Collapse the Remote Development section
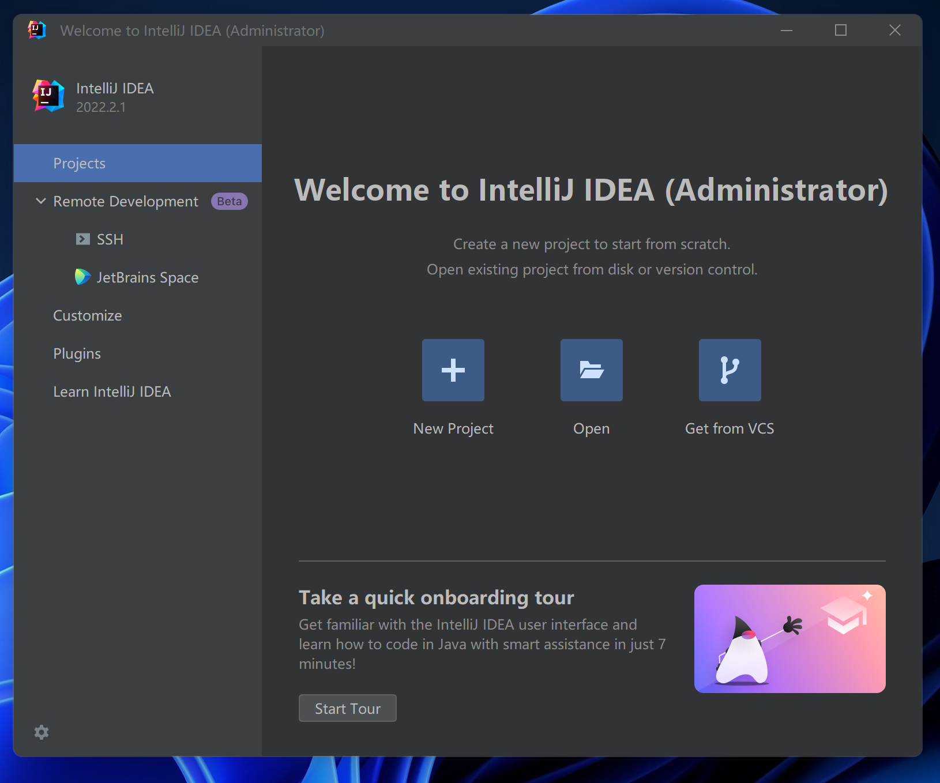The image size is (940, 783). pyautogui.click(x=41, y=201)
